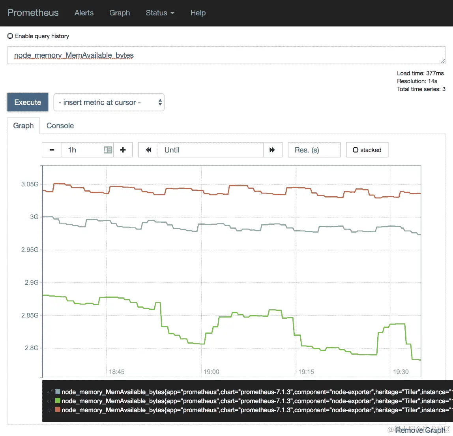
Task: Click the Execute button
Action: [28, 102]
